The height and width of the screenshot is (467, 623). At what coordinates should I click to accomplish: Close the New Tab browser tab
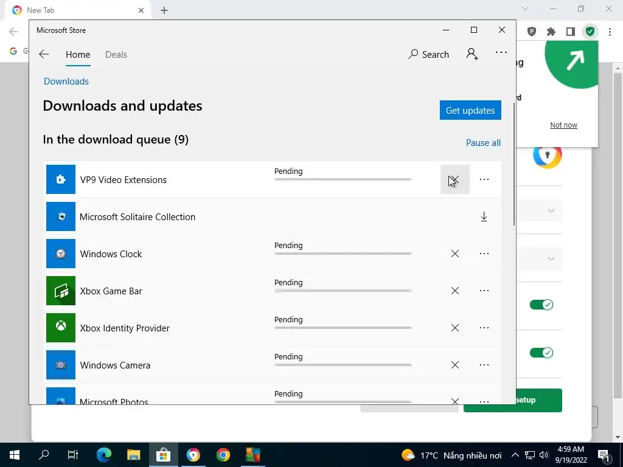pyautogui.click(x=141, y=10)
